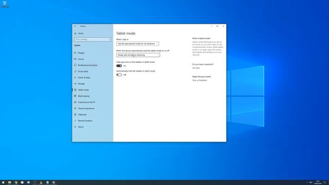
Task: Open the Action Center notification icon
Action: point(325,182)
